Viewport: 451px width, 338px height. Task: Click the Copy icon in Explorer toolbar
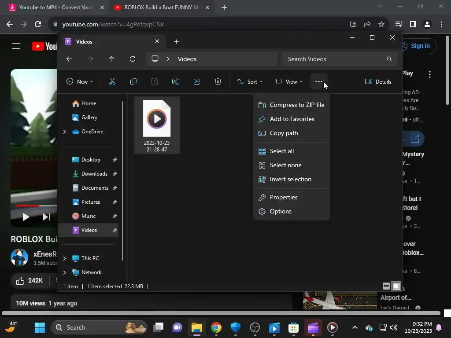[133, 81]
